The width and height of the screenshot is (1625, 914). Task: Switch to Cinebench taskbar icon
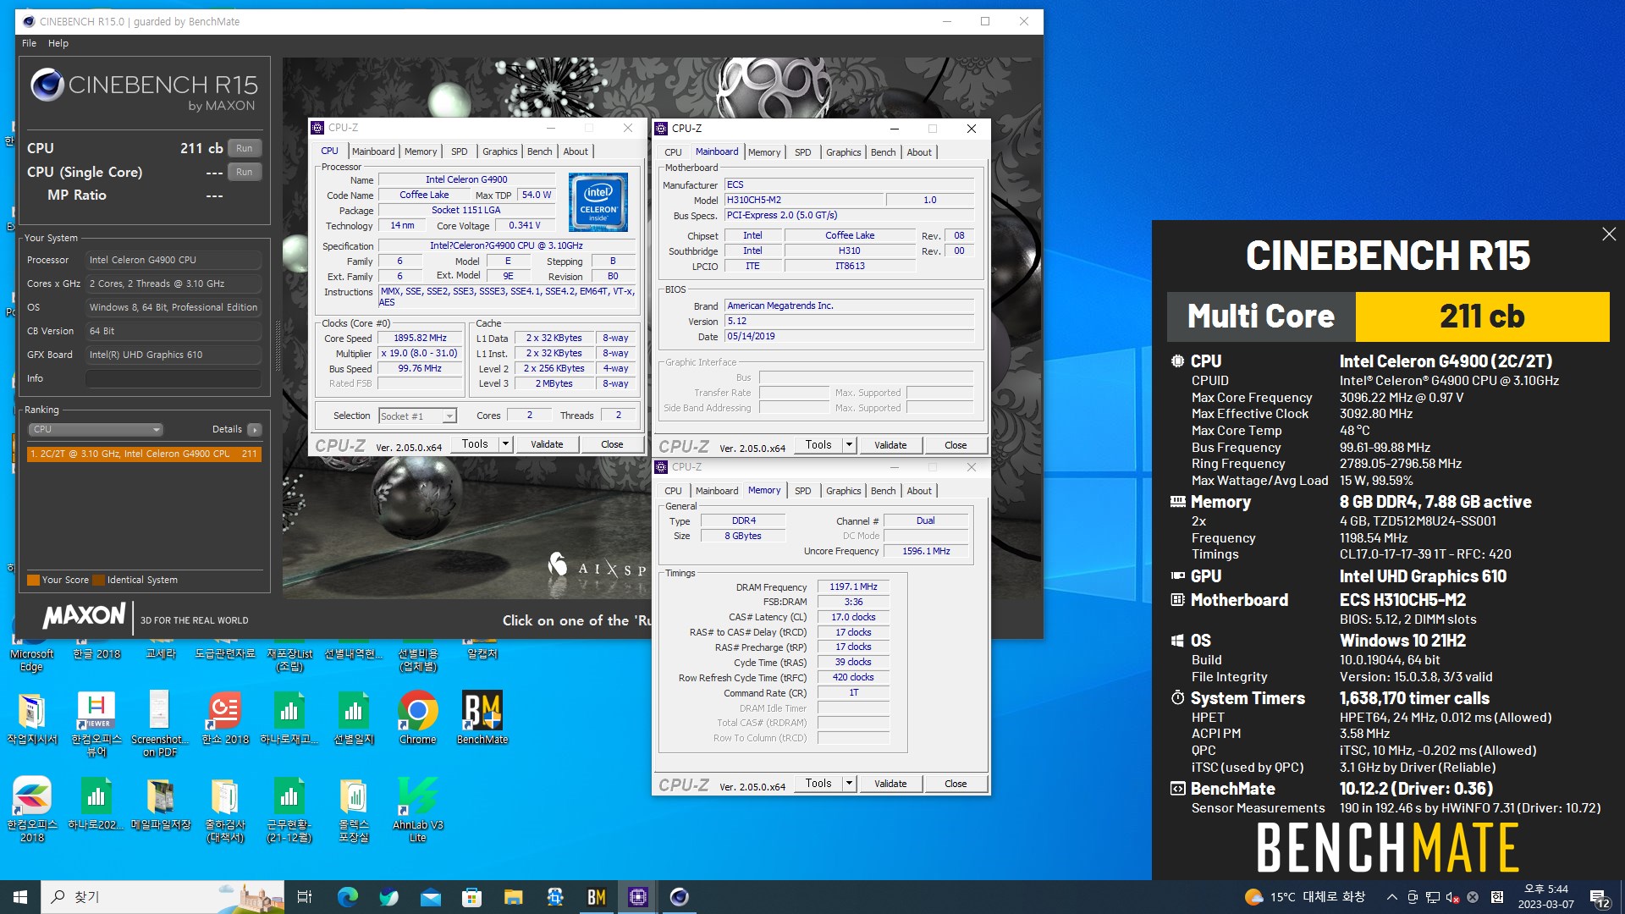coord(679,897)
